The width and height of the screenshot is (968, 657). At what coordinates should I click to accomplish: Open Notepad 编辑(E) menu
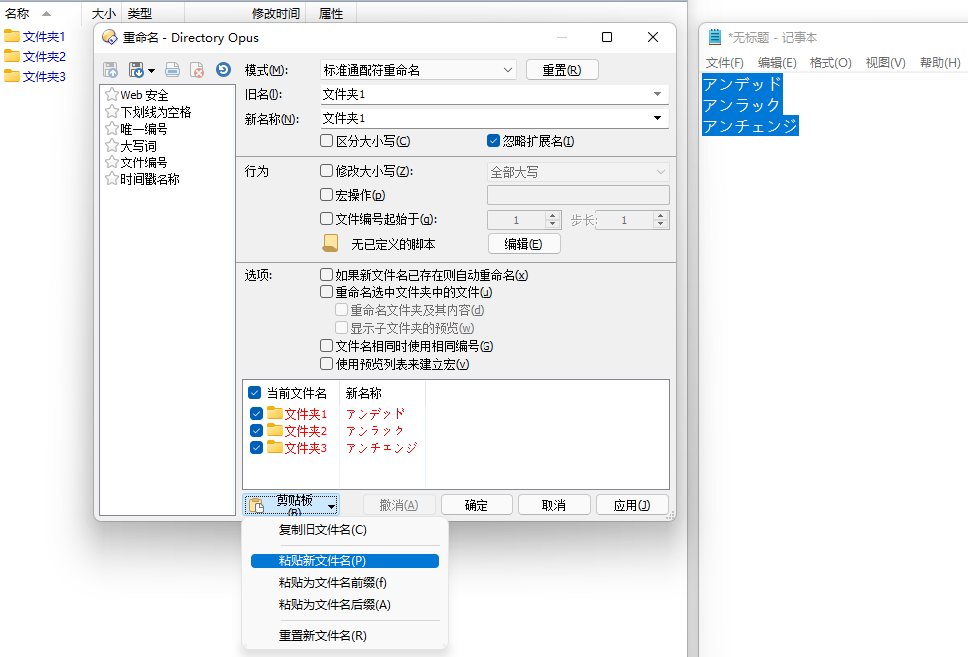tap(777, 63)
